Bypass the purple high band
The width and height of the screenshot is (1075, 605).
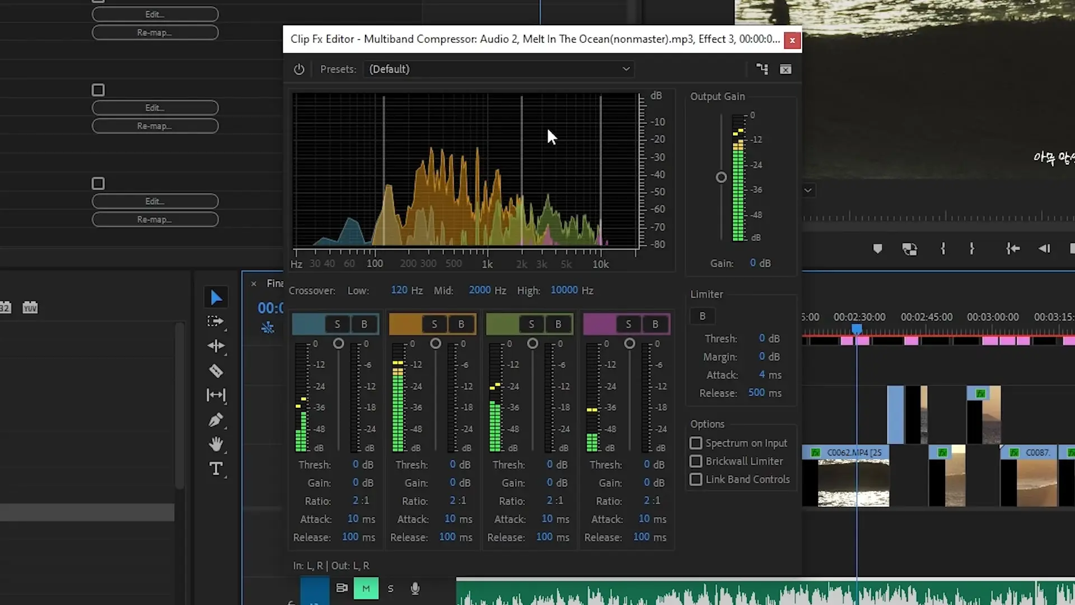[x=655, y=324]
